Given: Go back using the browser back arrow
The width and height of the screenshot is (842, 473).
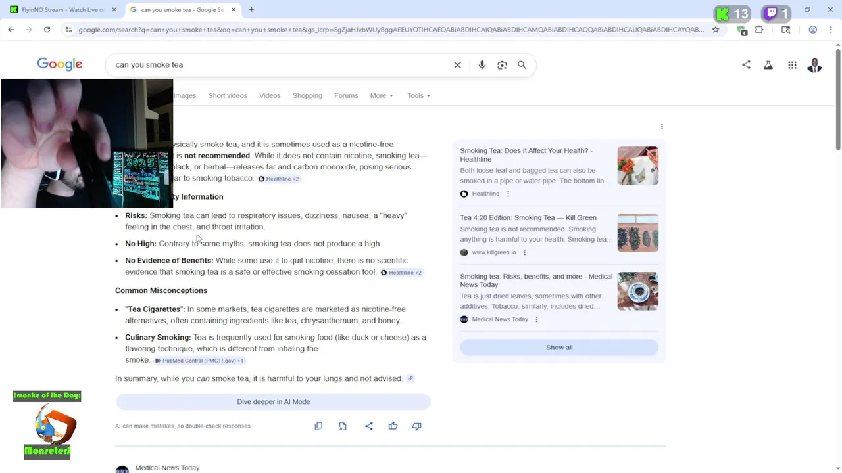Looking at the screenshot, I should coord(11,30).
